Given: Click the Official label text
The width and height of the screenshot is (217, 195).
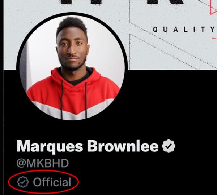Looking at the screenshot, I should [52, 182].
